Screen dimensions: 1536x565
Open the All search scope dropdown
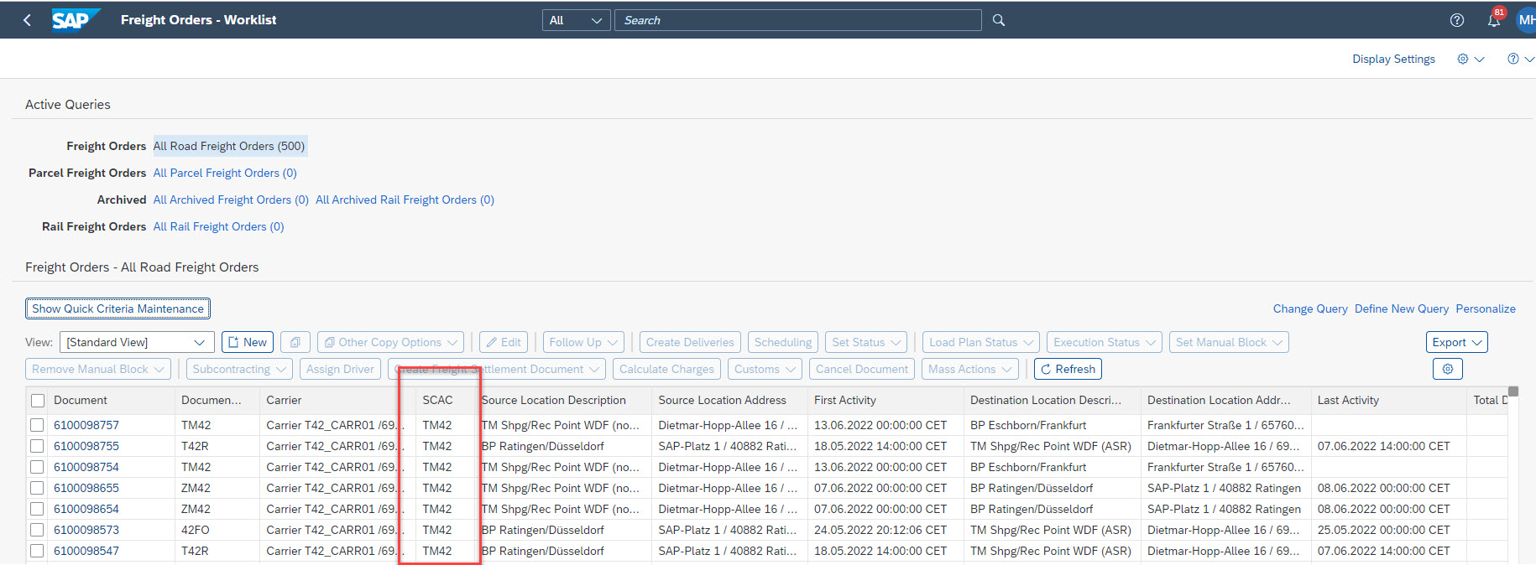coord(576,20)
